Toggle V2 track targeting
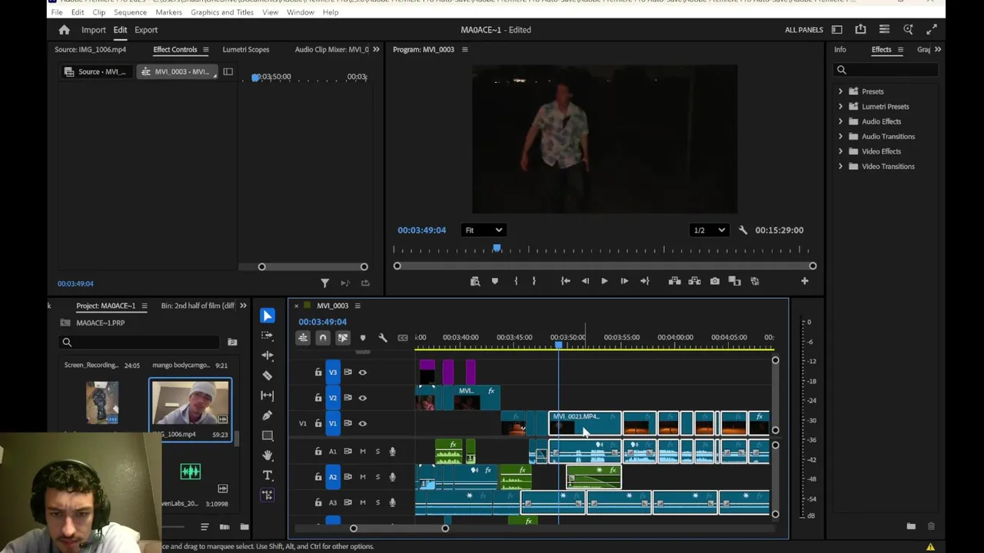Screen dimensions: 984x553 (333, 398)
